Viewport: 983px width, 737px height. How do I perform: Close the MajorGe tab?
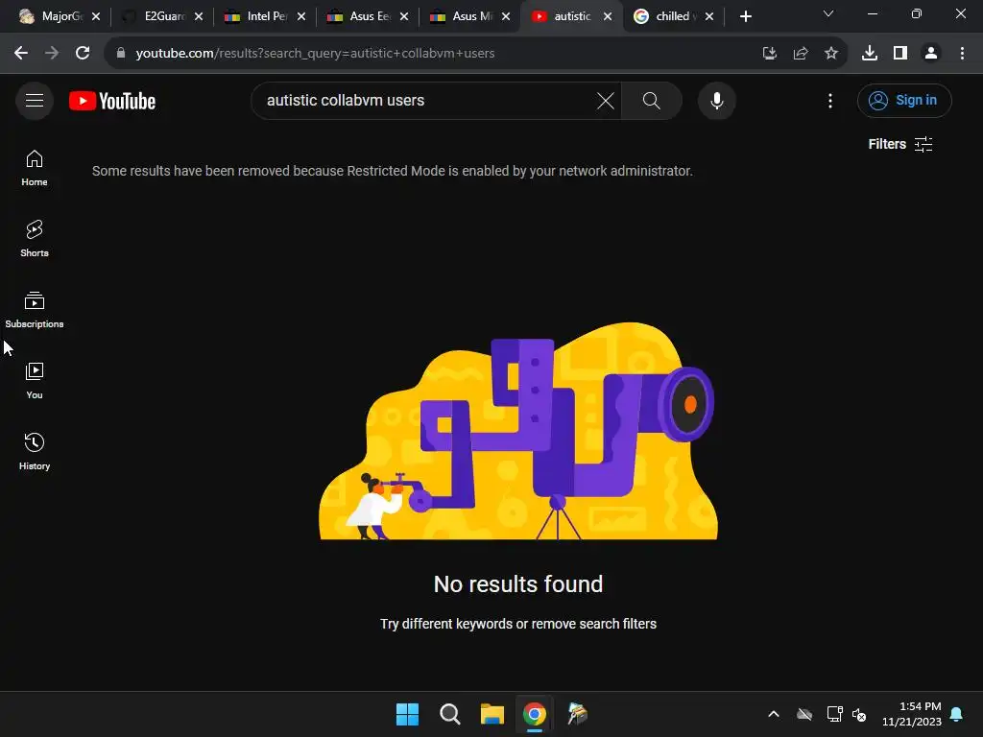click(96, 17)
